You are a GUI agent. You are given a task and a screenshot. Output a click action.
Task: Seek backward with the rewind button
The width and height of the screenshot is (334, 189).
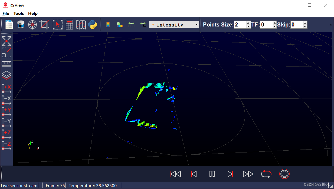tap(176, 174)
